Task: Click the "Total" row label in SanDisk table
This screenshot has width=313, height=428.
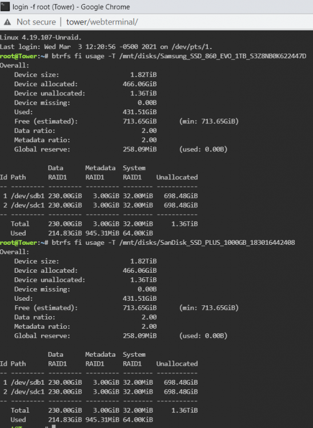Action: pyautogui.click(x=20, y=410)
